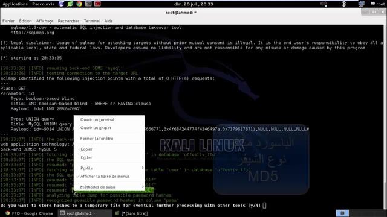Minimize the root@ahmed terminal window
387x217 pixels.
pos(365,12)
